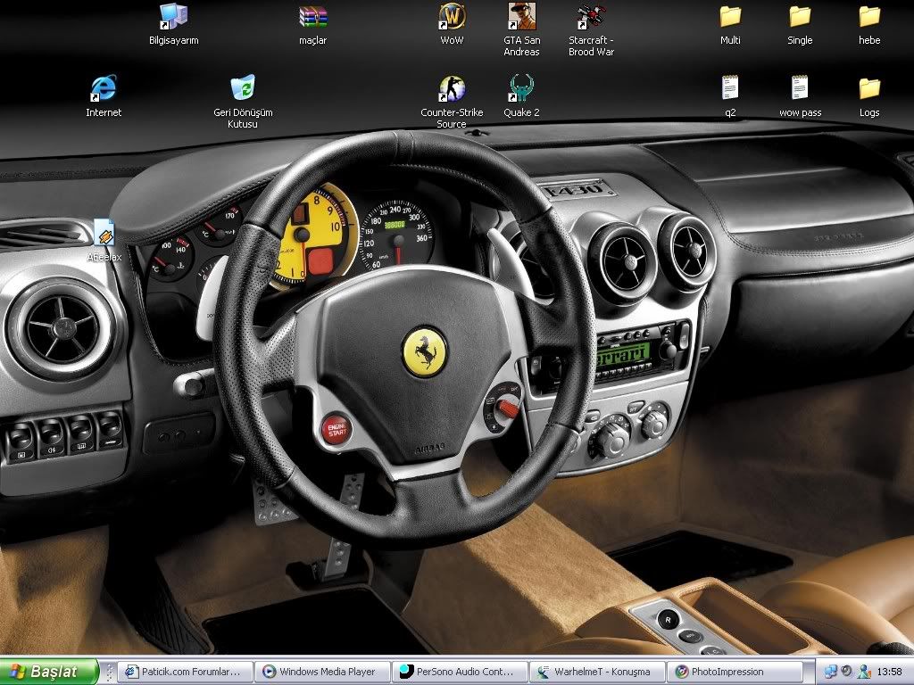
Task: Select the Multi folder
Action: coord(730,17)
